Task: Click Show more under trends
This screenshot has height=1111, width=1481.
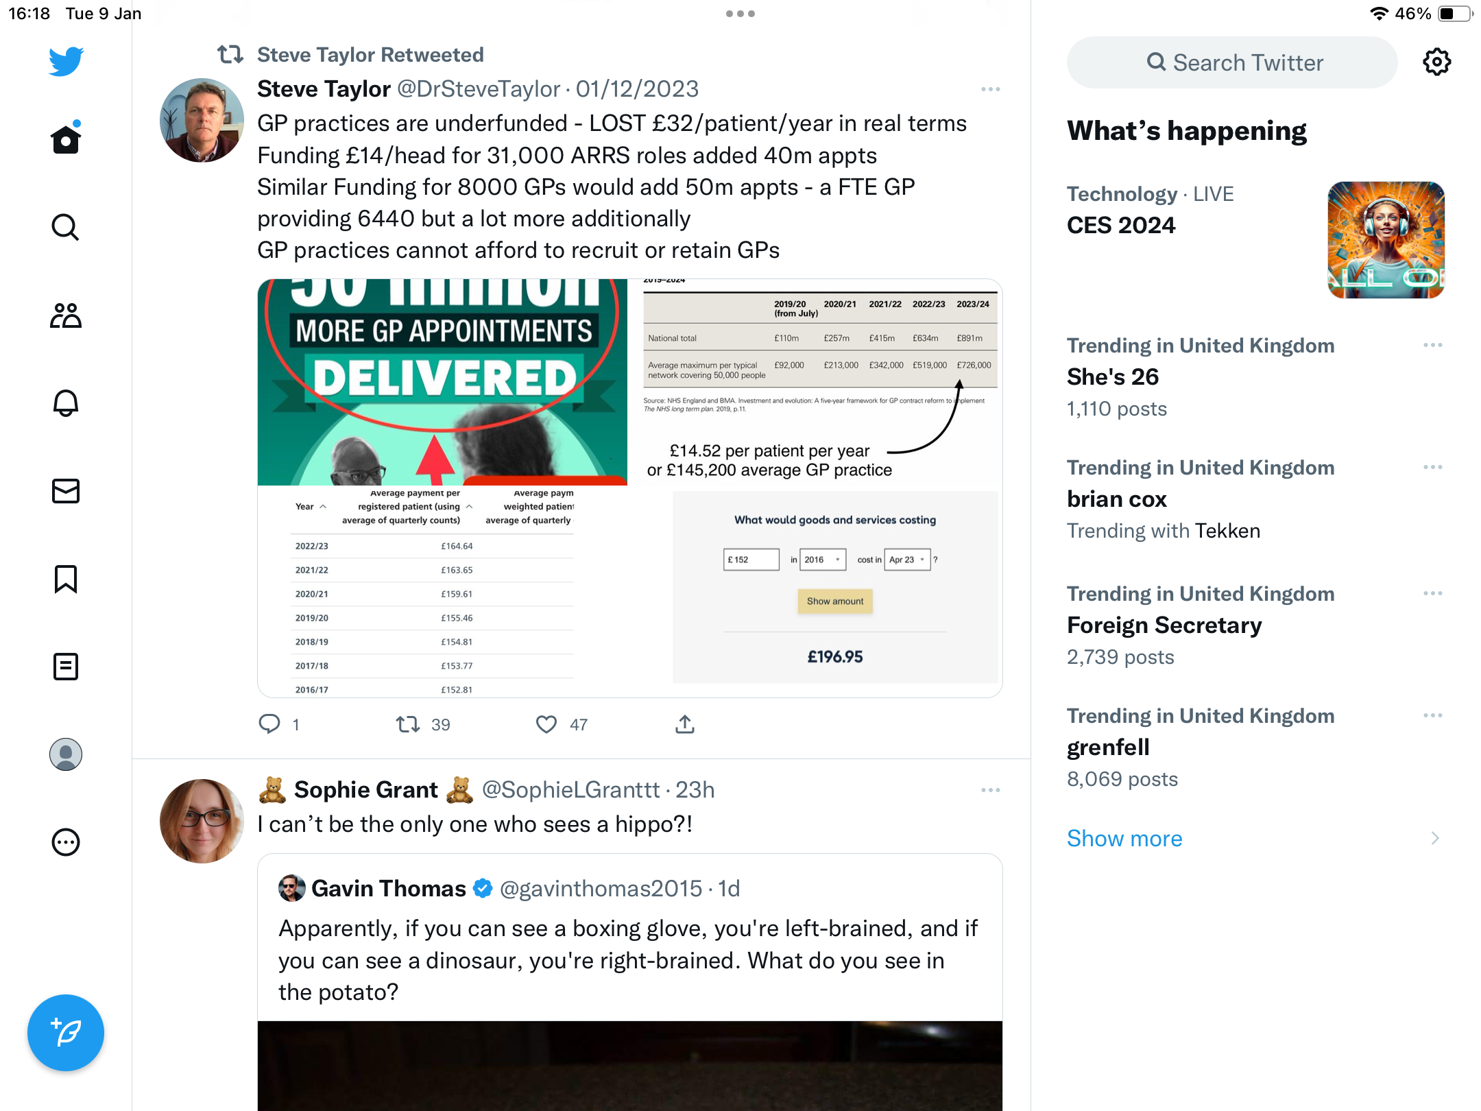Action: point(1124,838)
